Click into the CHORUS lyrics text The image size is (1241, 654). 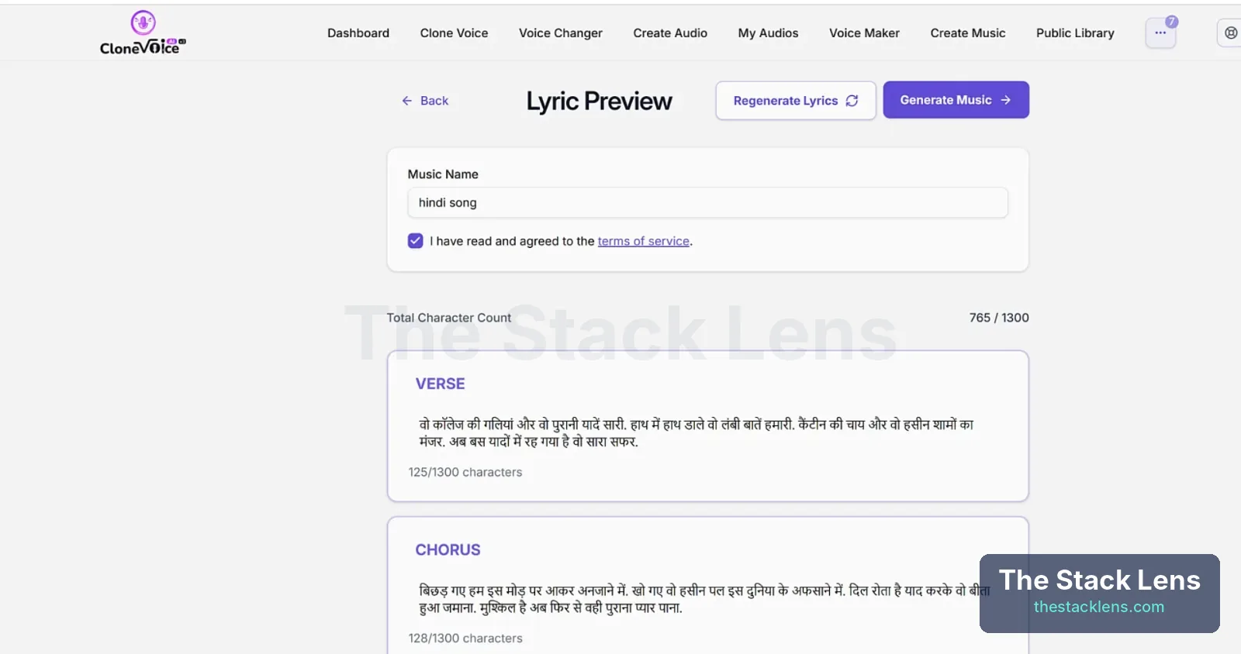click(x=704, y=599)
